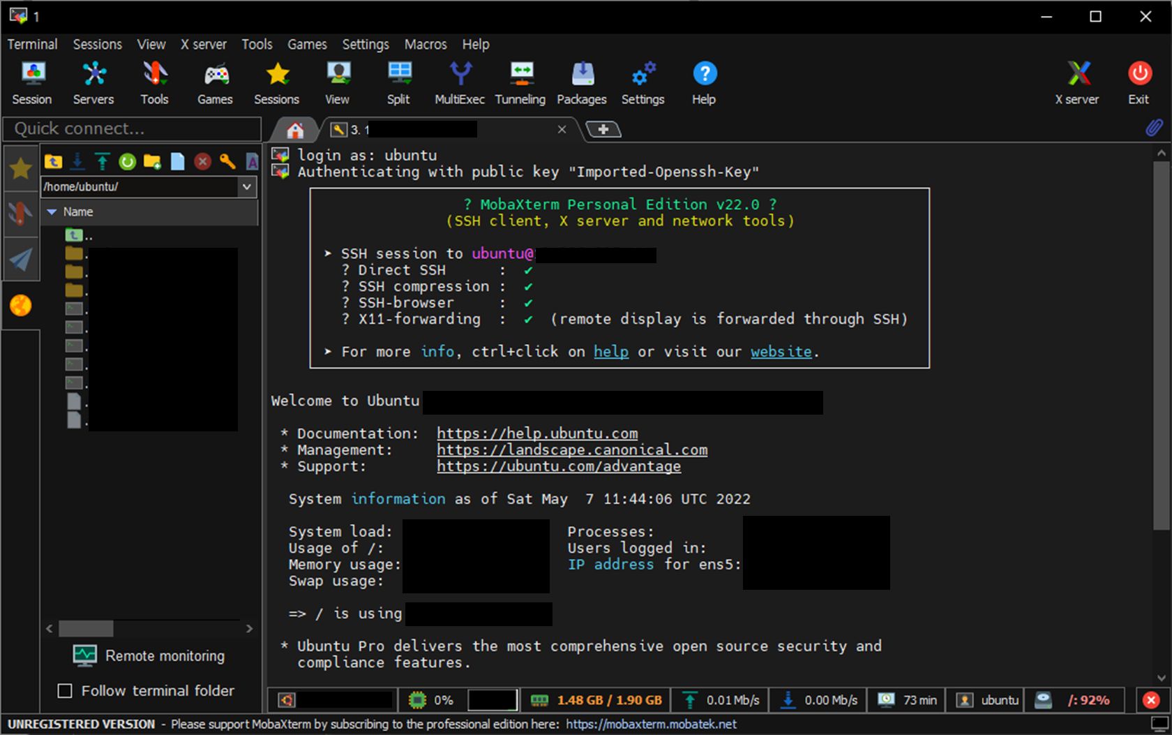The image size is (1172, 735).
Task: Click the key icon in SFTP toolbar
Action: pos(227,162)
